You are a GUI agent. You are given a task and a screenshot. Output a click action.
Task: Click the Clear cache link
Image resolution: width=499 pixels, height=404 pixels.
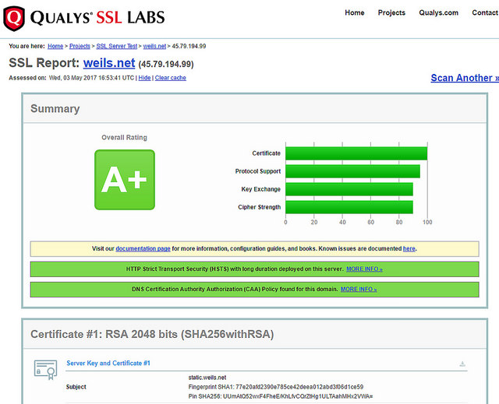click(x=171, y=78)
